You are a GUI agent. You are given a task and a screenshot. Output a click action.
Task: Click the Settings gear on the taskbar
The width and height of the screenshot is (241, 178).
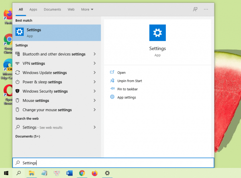click(x=107, y=173)
